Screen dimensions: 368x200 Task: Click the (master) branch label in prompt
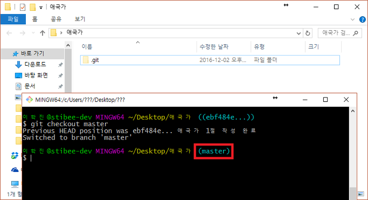coord(214,151)
